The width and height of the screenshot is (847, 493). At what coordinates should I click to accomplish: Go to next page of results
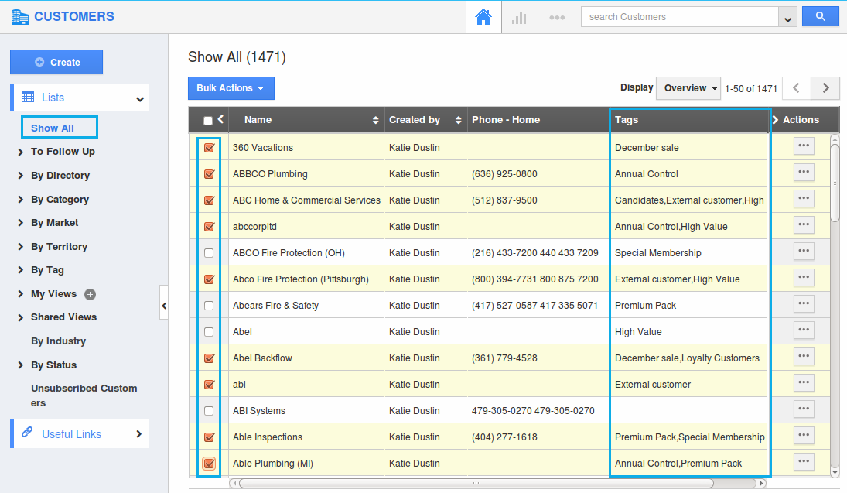[825, 88]
